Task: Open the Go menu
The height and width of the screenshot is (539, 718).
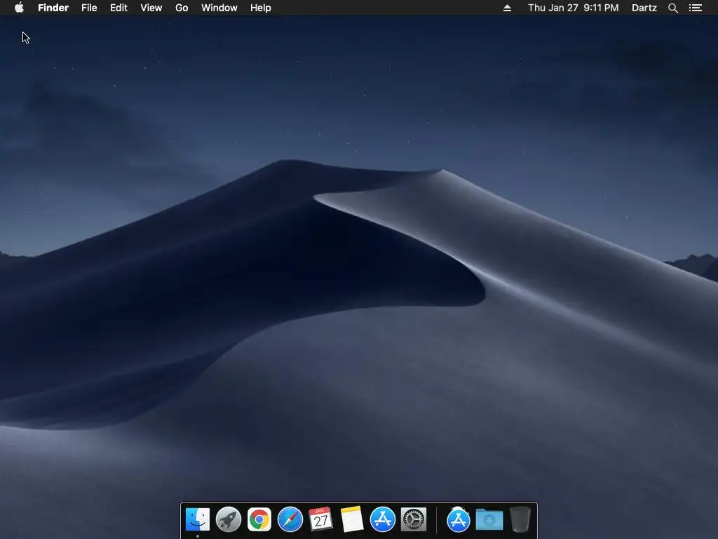Action: [x=182, y=8]
